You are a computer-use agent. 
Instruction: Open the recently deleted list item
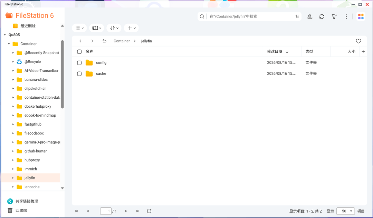24,26
